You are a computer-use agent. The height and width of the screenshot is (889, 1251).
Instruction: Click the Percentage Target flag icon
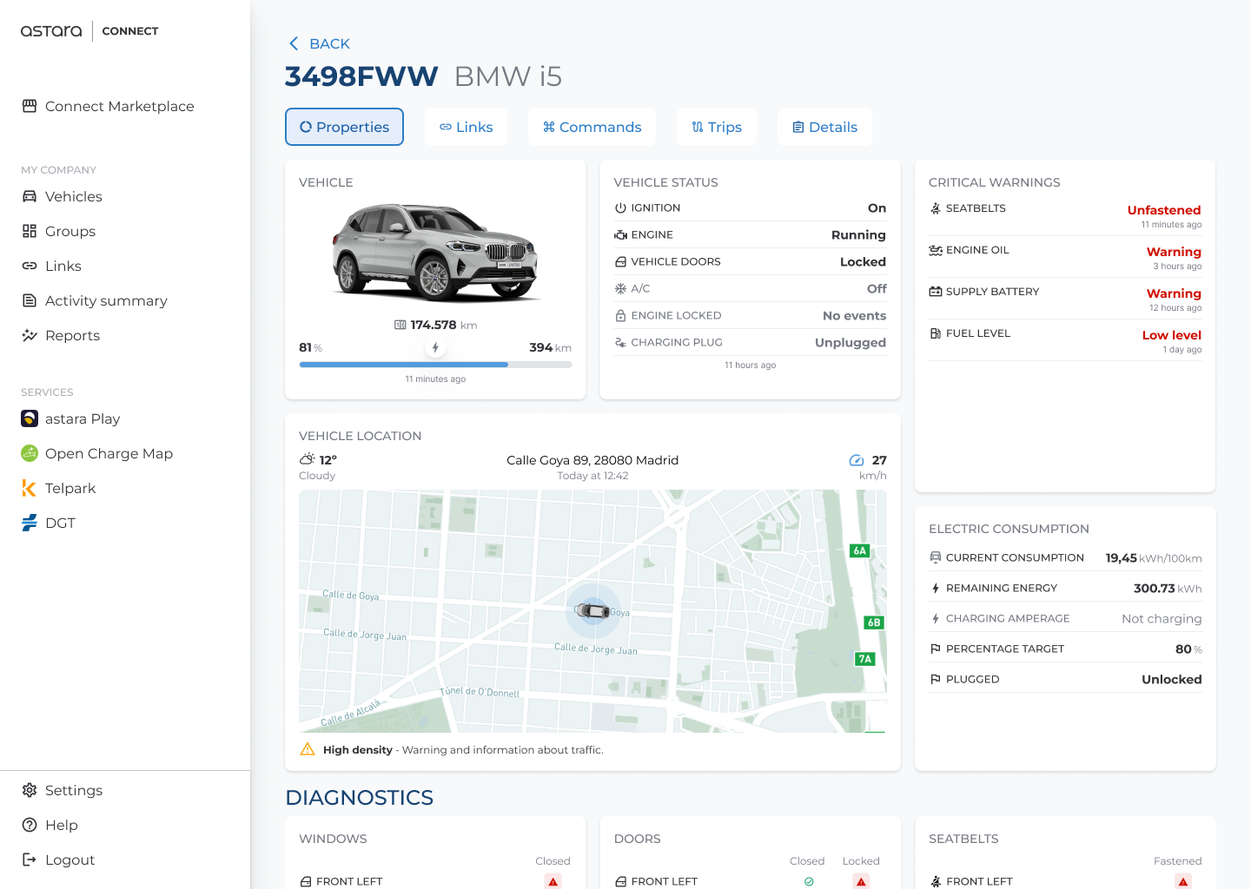(x=936, y=649)
